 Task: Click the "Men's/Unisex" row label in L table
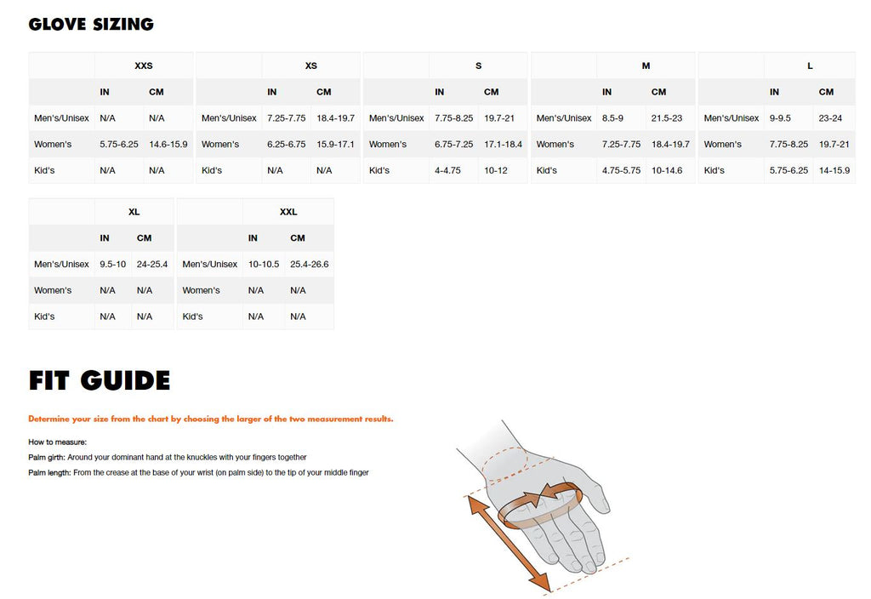(731, 118)
